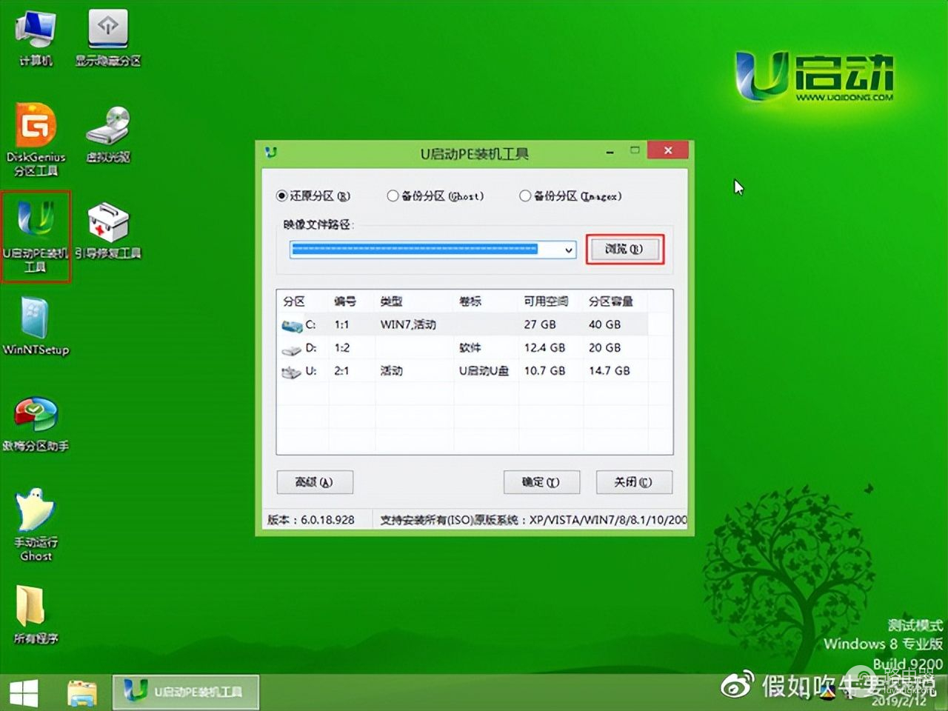Expand the 映像文件路径 dropdown arrow
Viewport: 948px width, 711px height.
(568, 250)
